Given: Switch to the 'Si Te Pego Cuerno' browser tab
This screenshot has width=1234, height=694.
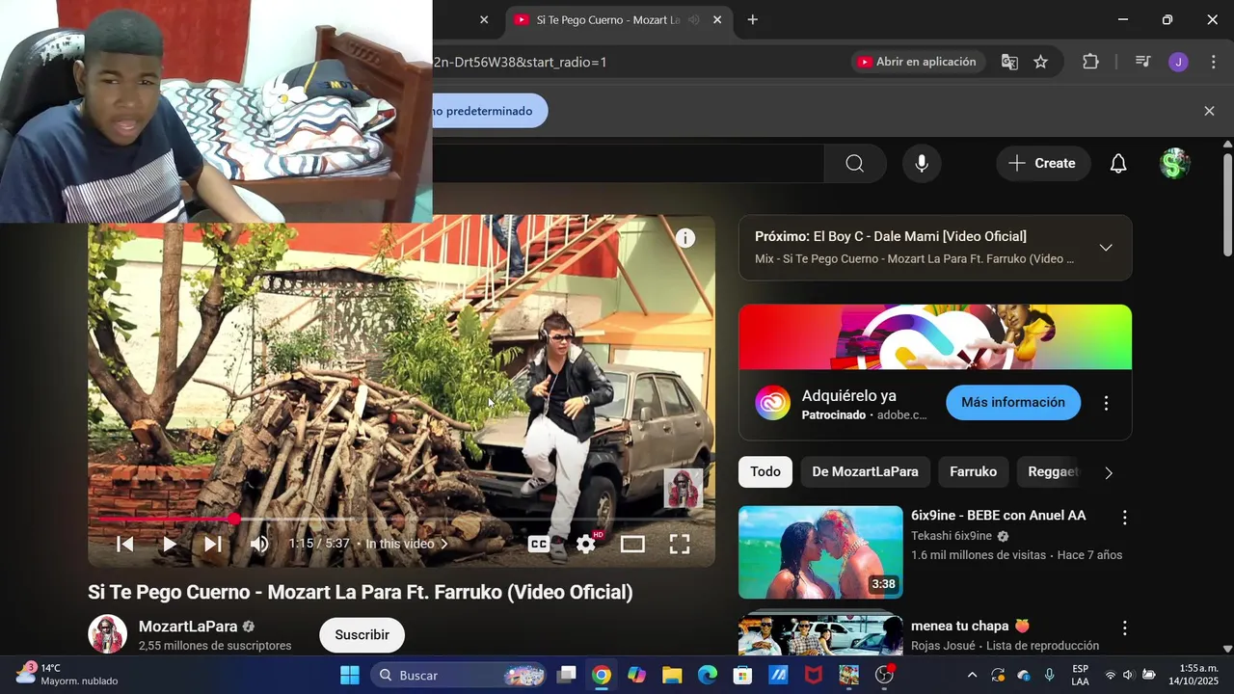Looking at the screenshot, I should coord(607,19).
